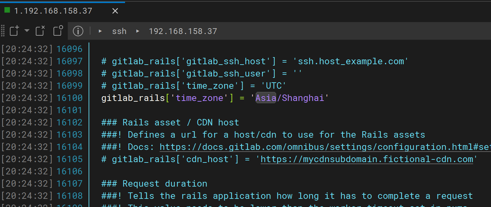
Task: Click line number 16097
Action: click(70, 61)
